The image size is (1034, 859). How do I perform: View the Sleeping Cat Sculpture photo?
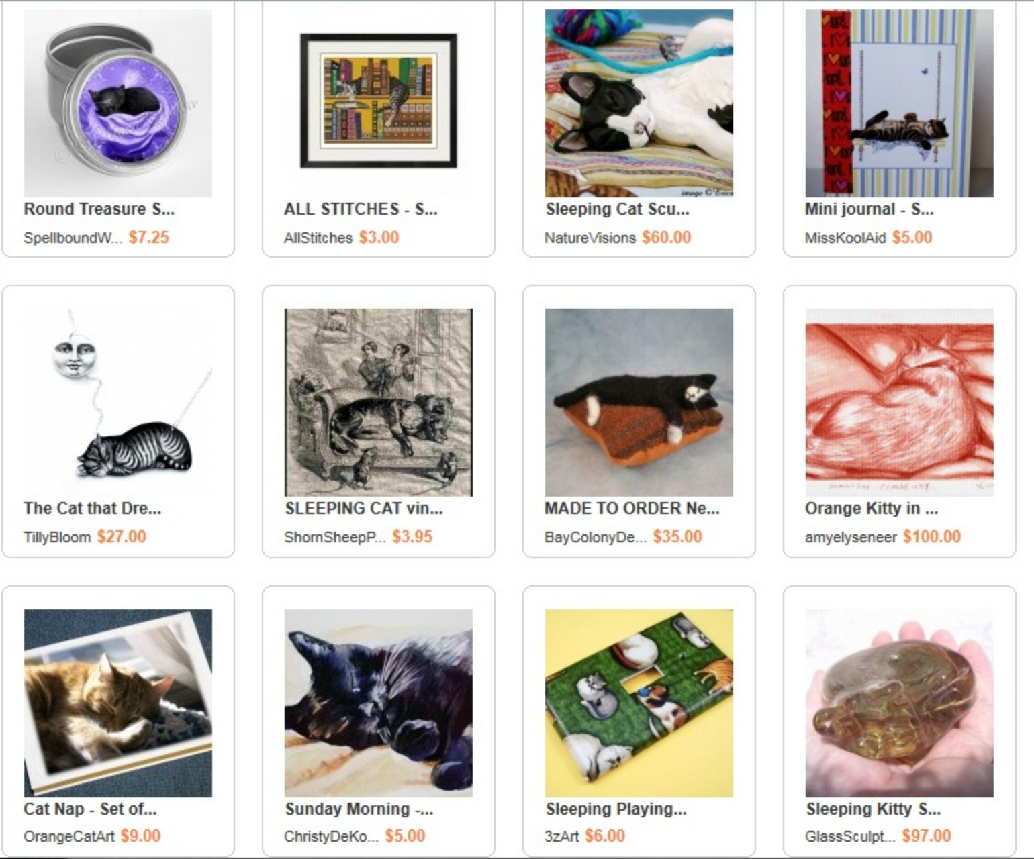click(x=639, y=103)
